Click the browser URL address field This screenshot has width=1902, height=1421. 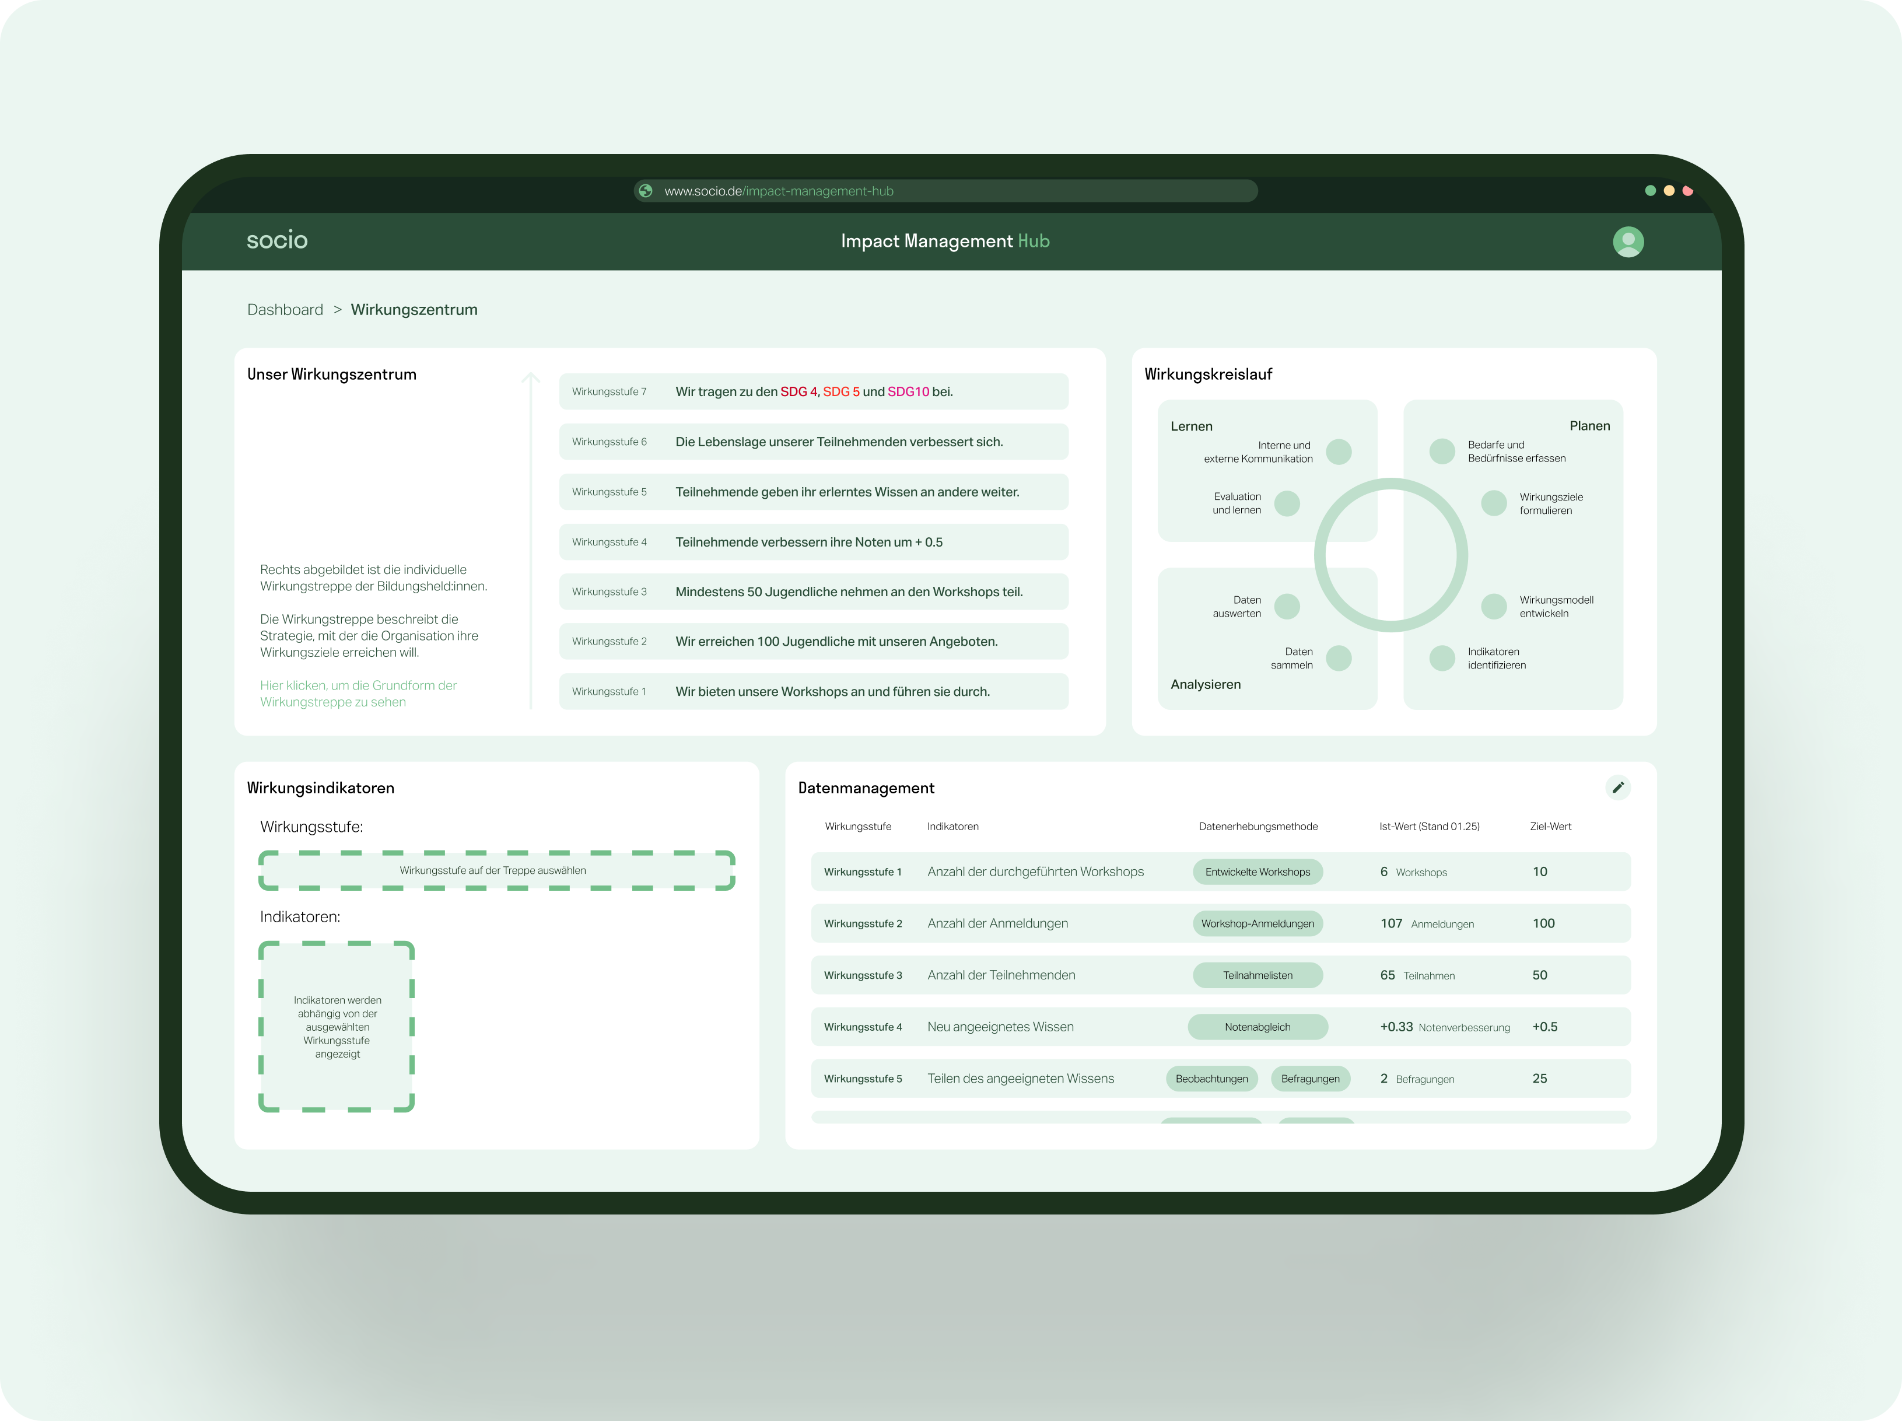pos(946,191)
